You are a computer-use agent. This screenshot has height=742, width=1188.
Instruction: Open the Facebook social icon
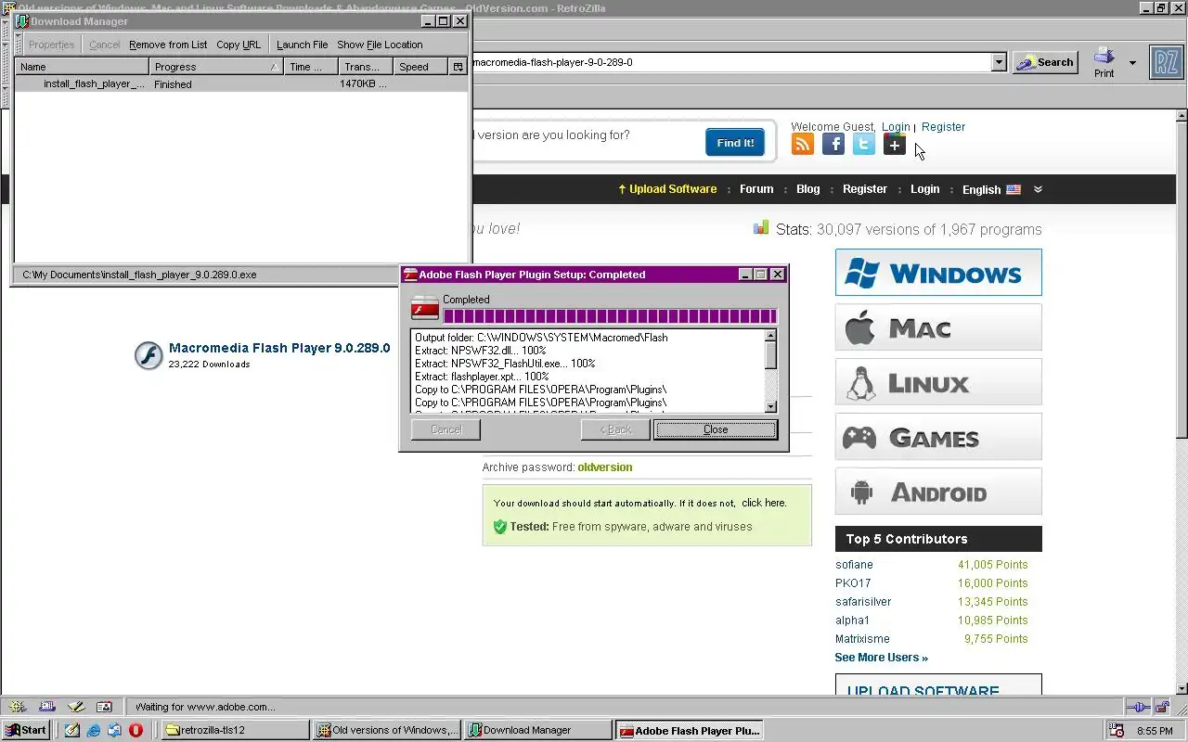tap(833, 144)
